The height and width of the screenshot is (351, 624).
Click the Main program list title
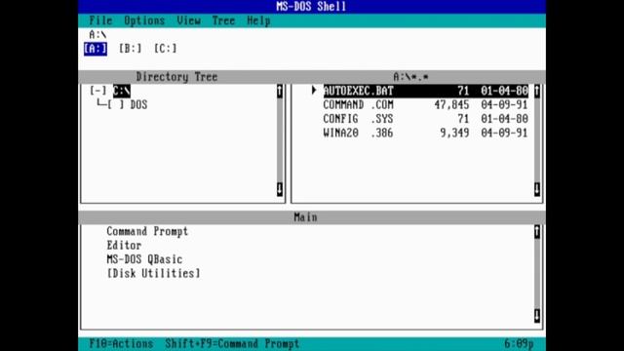coord(305,217)
